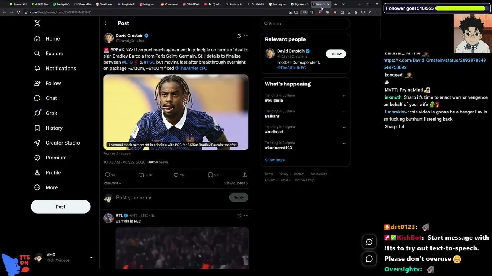Open Home in the X sidebar
492x276 pixels.
(47, 39)
